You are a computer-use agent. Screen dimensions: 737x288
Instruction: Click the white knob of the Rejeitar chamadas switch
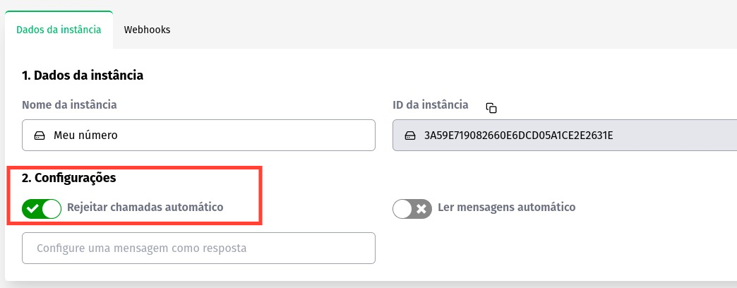click(52, 208)
